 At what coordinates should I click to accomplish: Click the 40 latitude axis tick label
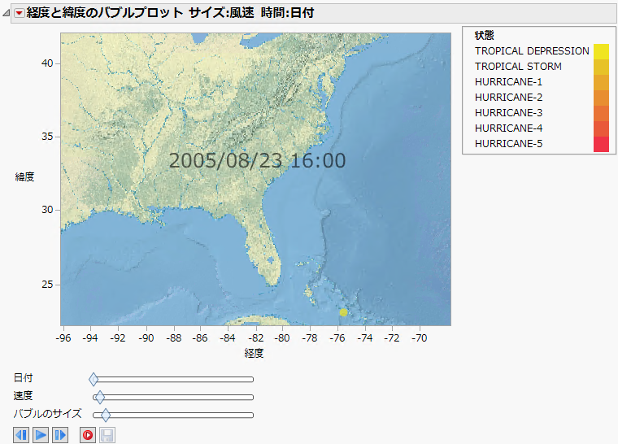click(47, 63)
